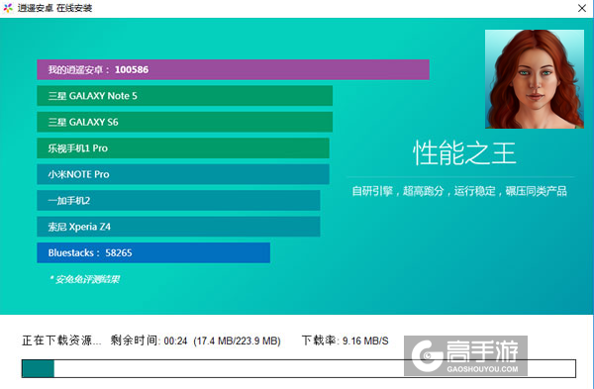Click the download rate 9.16 MB/S
594x389 pixels.
[x=365, y=340]
